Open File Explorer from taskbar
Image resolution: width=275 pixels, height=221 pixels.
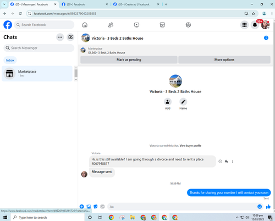pos(133,217)
